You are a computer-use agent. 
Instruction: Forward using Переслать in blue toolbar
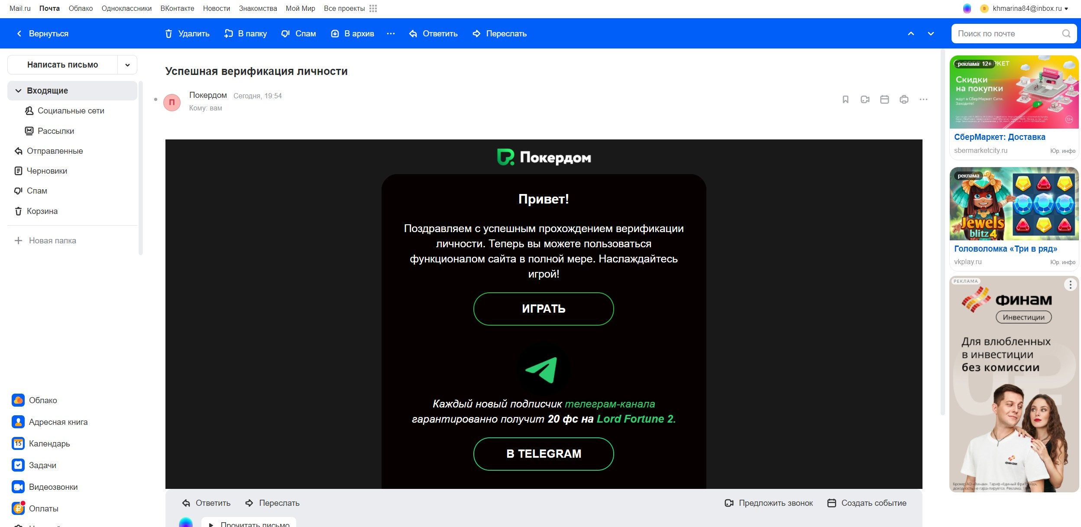[x=499, y=33]
